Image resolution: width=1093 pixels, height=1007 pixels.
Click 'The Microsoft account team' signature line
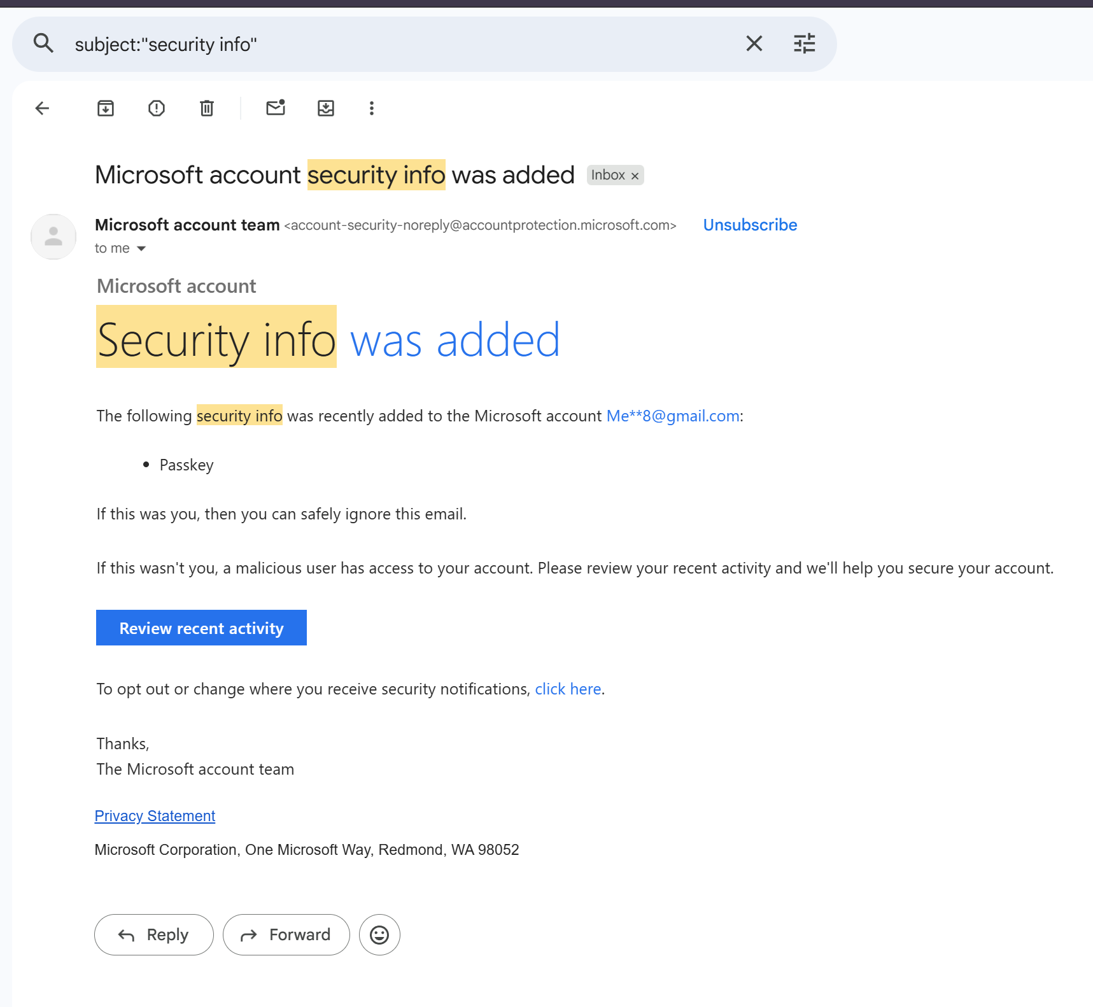point(195,769)
